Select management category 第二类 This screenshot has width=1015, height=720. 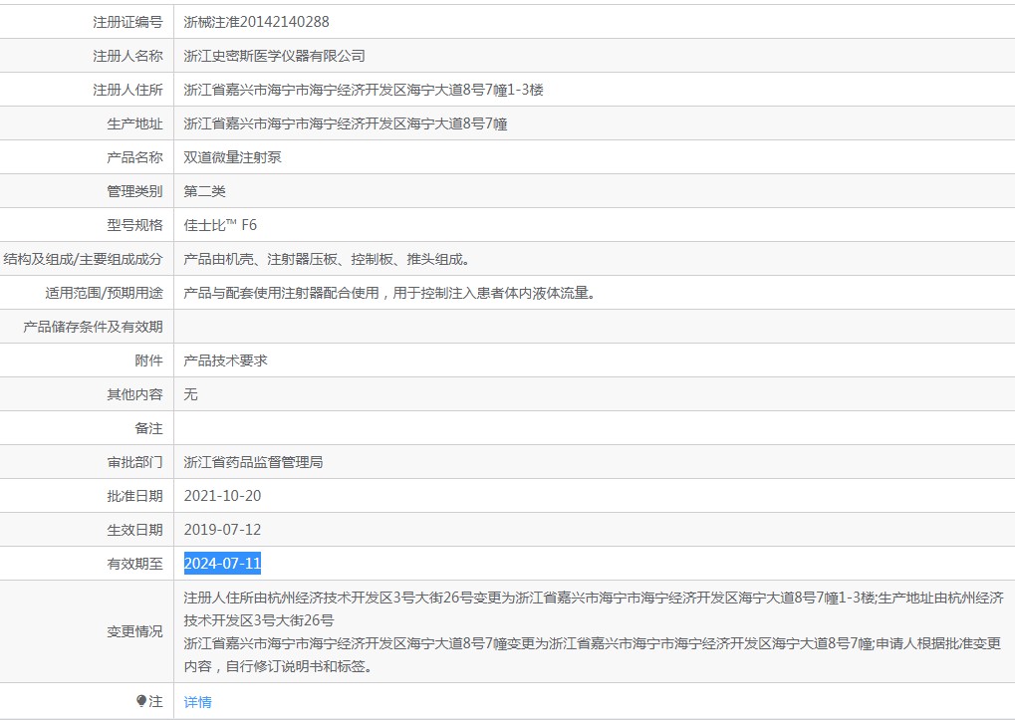(204, 191)
